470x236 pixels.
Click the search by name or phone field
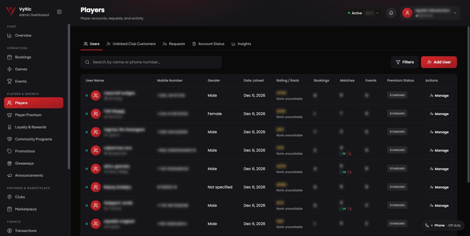[x=151, y=62]
